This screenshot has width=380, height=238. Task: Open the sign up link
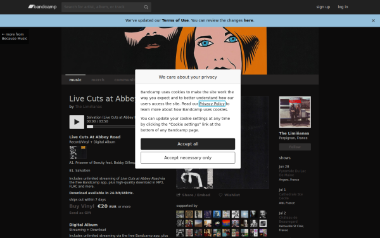323,7
